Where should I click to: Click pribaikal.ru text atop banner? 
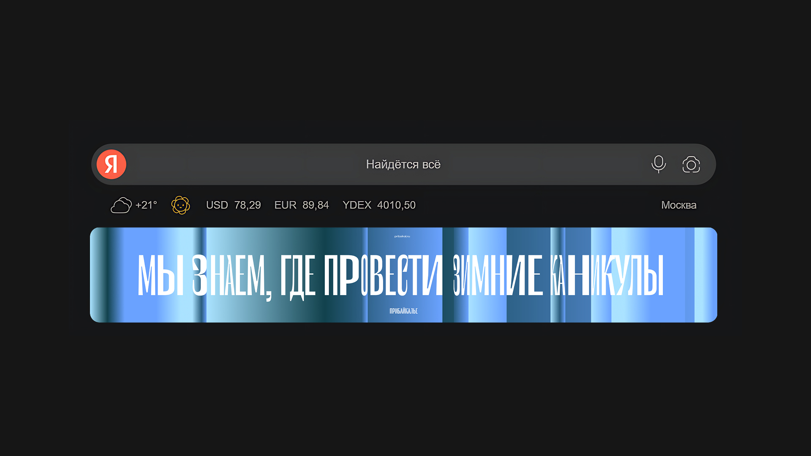pos(402,236)
